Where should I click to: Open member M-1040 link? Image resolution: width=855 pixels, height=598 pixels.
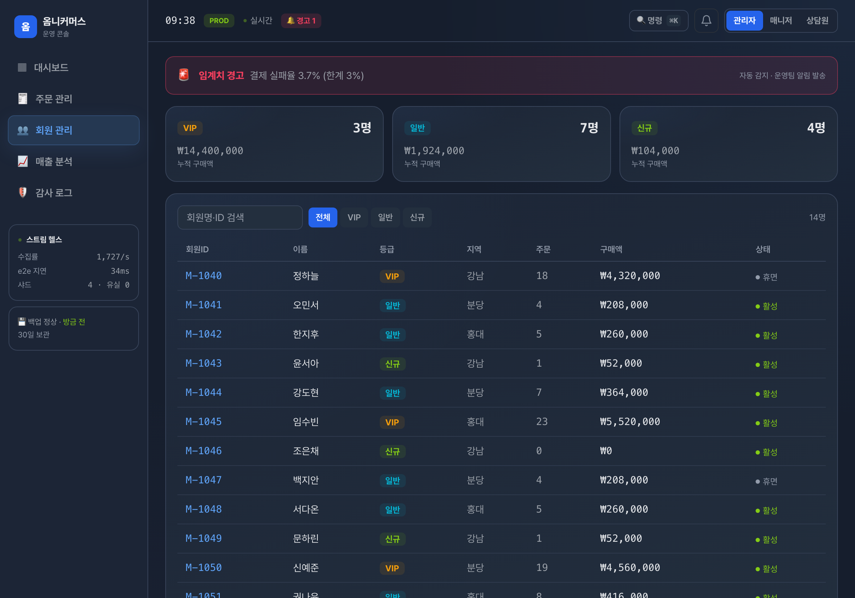click(204, 276)
